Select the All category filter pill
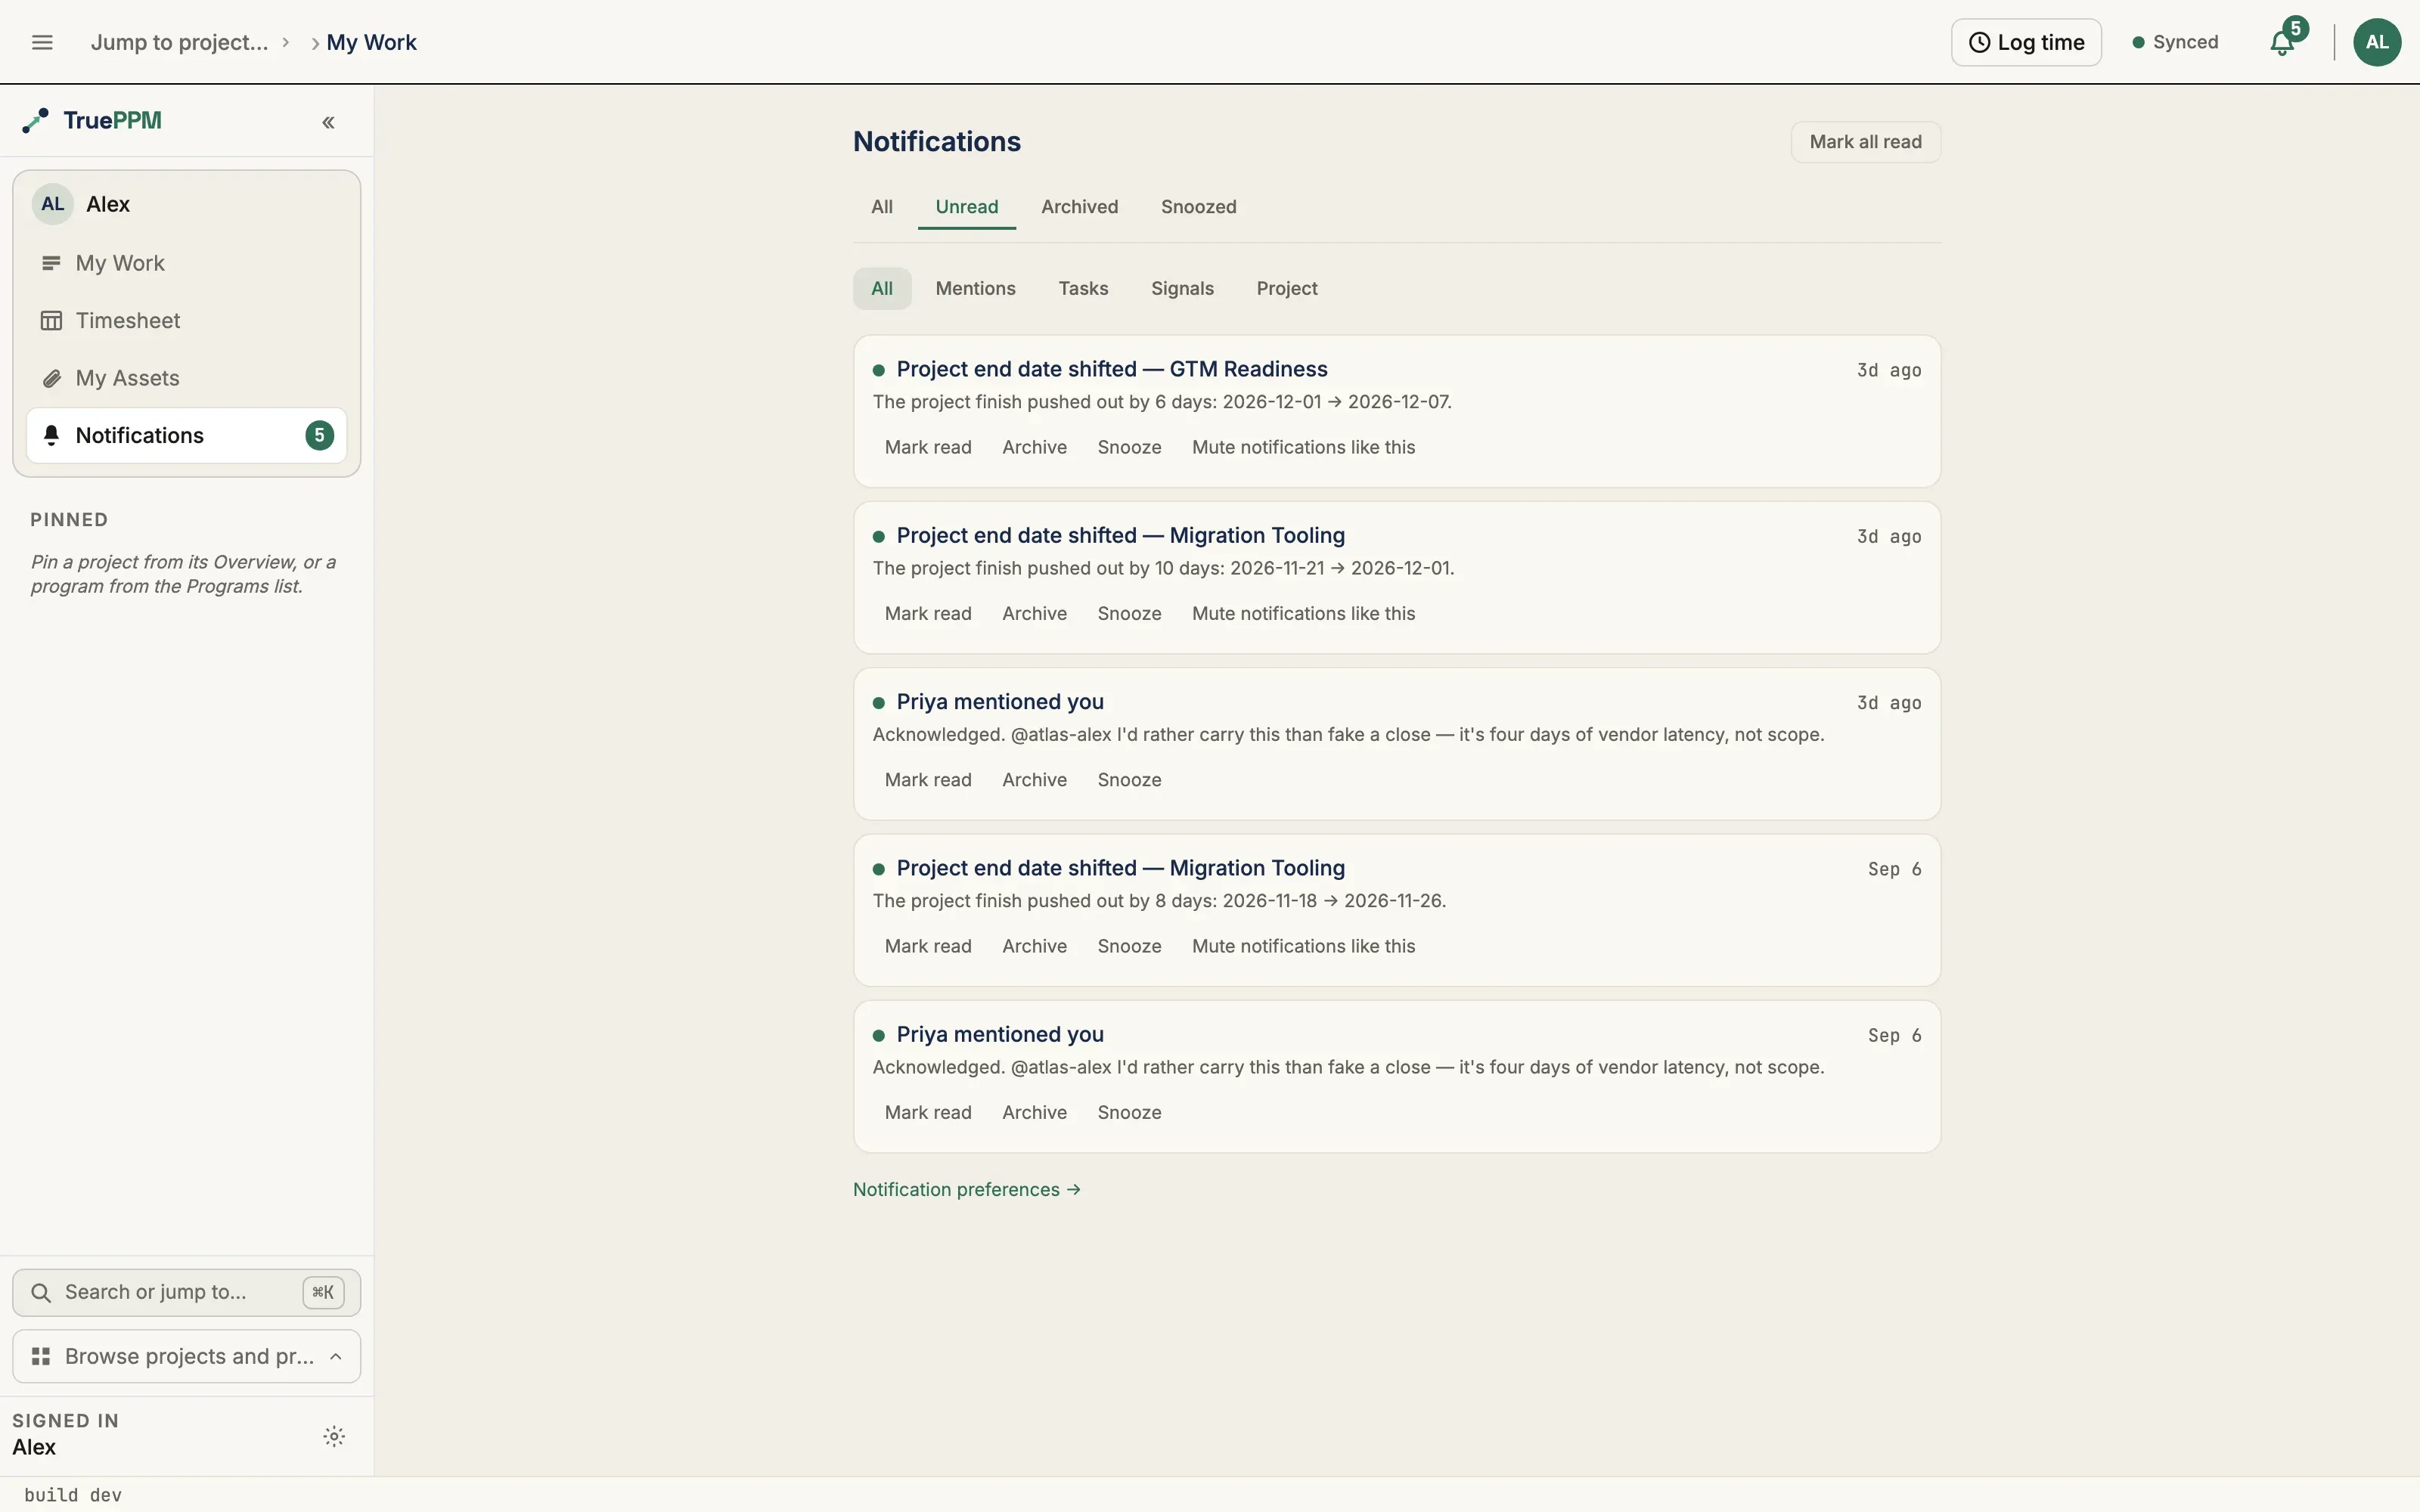 881,288
